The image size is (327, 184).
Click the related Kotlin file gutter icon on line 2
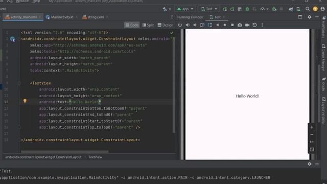[x=13, y=39]
